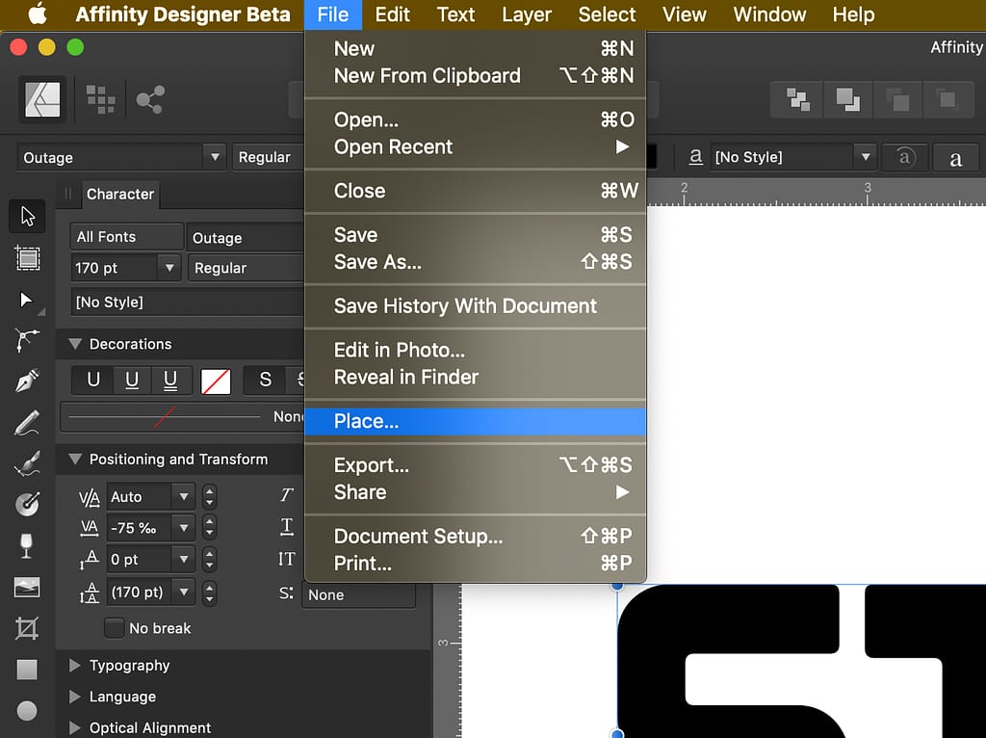Select the Ellipse tool
The height and width of the screenshot is (738, 986).
tap(26, 710)
